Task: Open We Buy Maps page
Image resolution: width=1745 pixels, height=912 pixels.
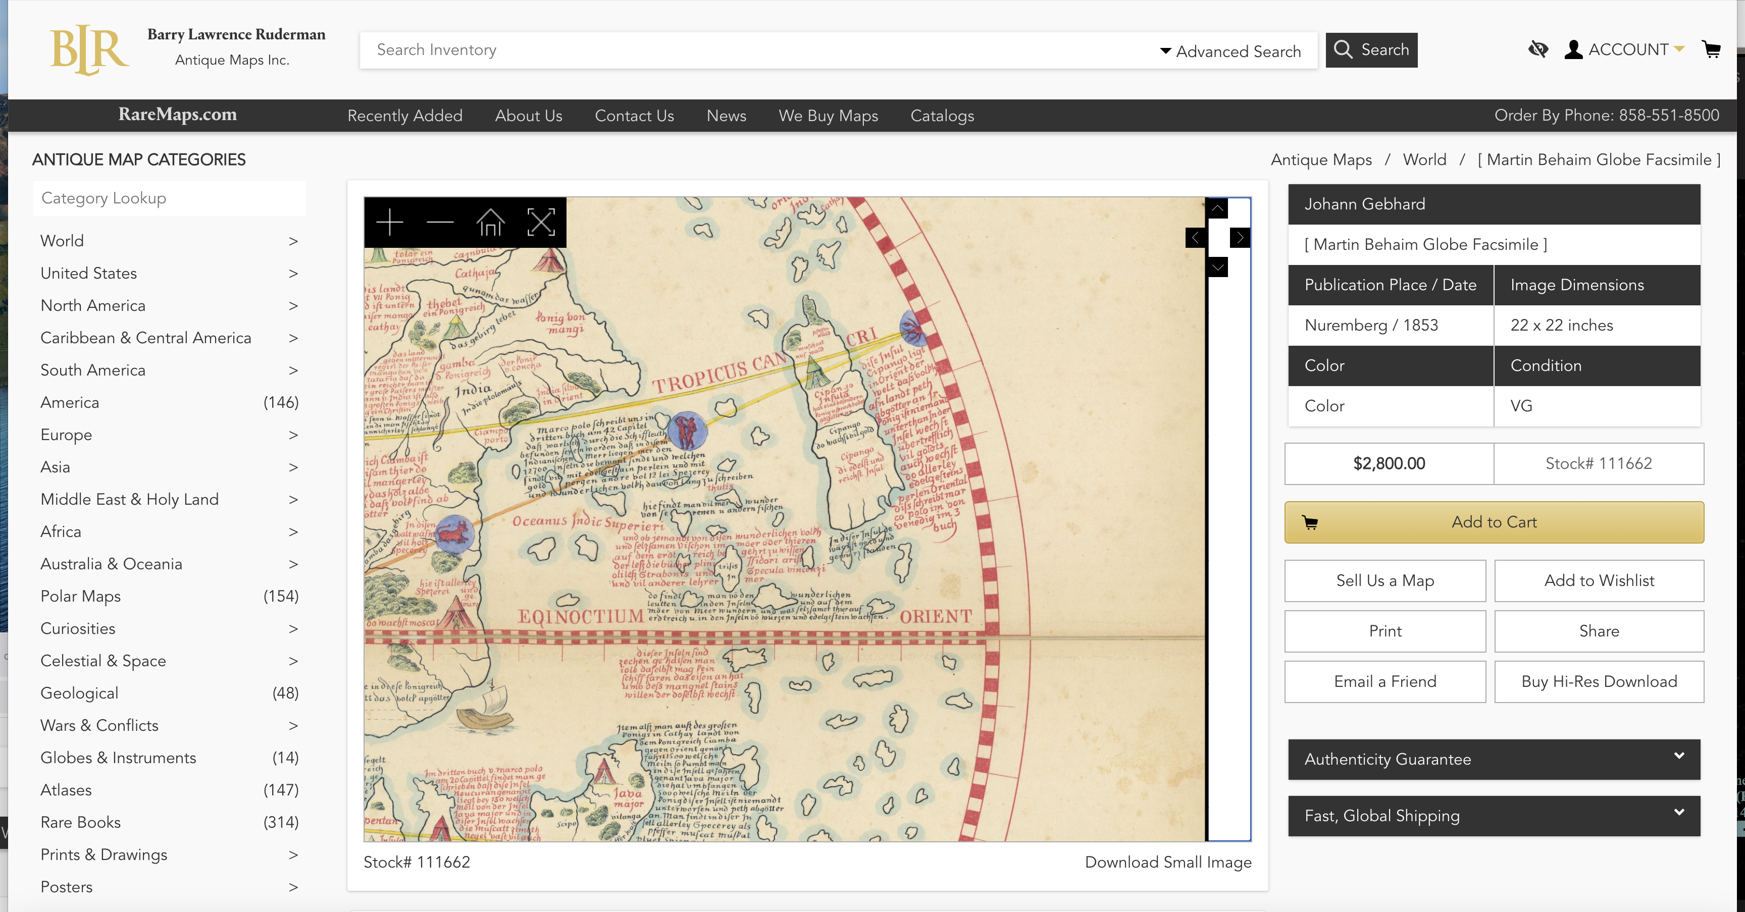Action: point(828,116)
